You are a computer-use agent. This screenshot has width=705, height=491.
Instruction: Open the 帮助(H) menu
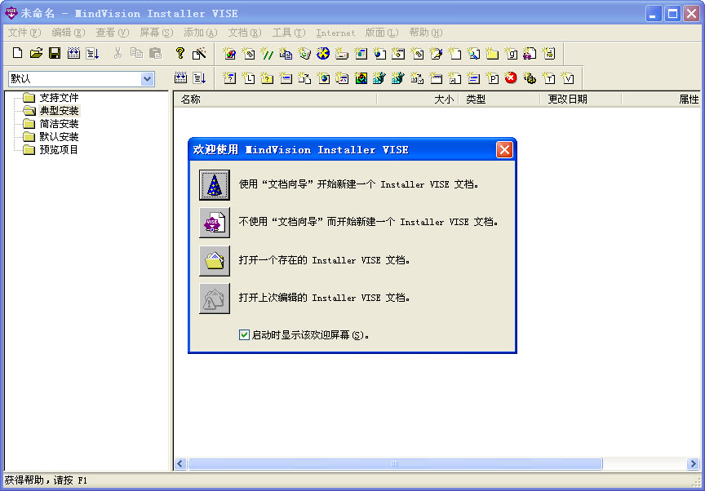[x=425, y=33]
